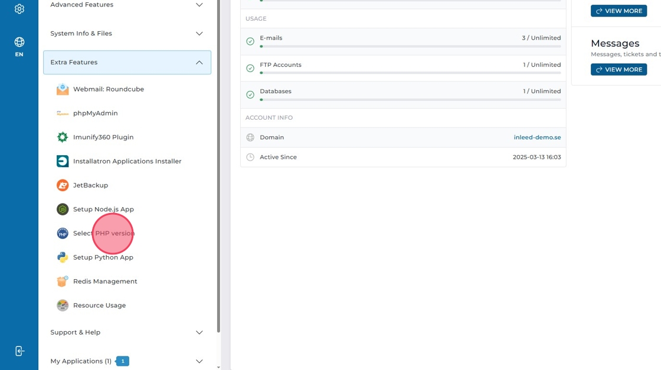661x370 pixels.
Task: Click the JetBackup orange icon
Action: [63, 185]
